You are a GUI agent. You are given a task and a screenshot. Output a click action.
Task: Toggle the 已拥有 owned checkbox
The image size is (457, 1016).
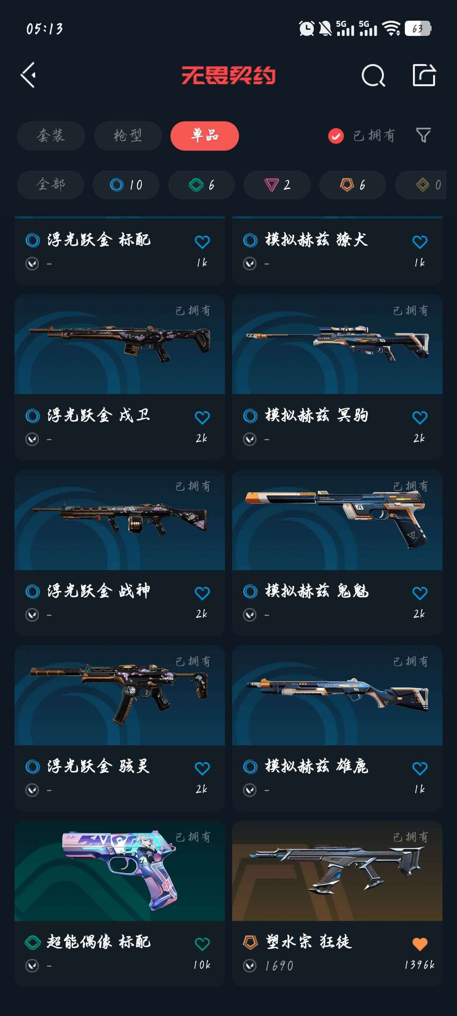(x=336, y=136)
